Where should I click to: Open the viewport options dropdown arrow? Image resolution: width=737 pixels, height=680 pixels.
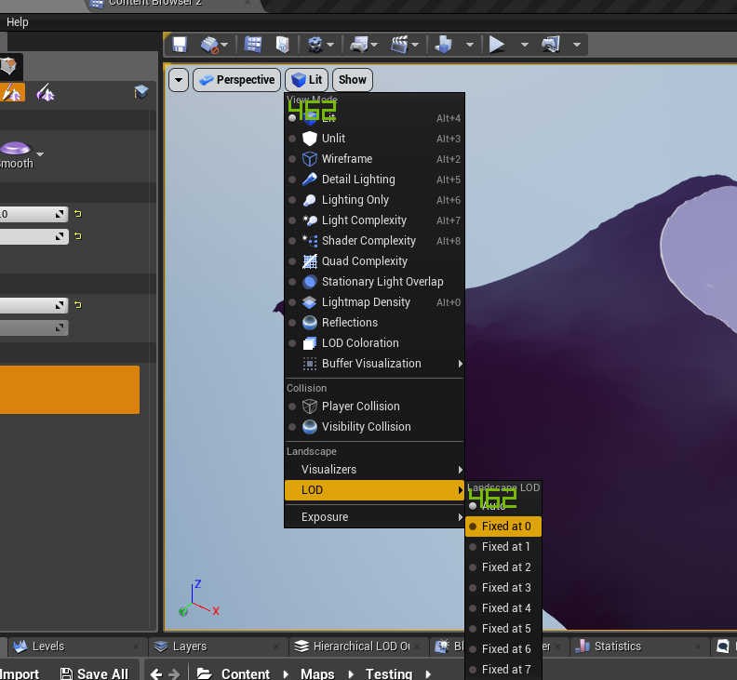[x=179, y=80]
